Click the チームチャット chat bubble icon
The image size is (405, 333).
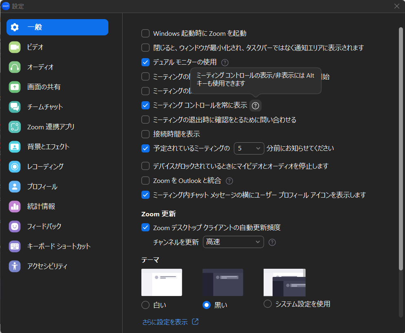pos(15,107)
